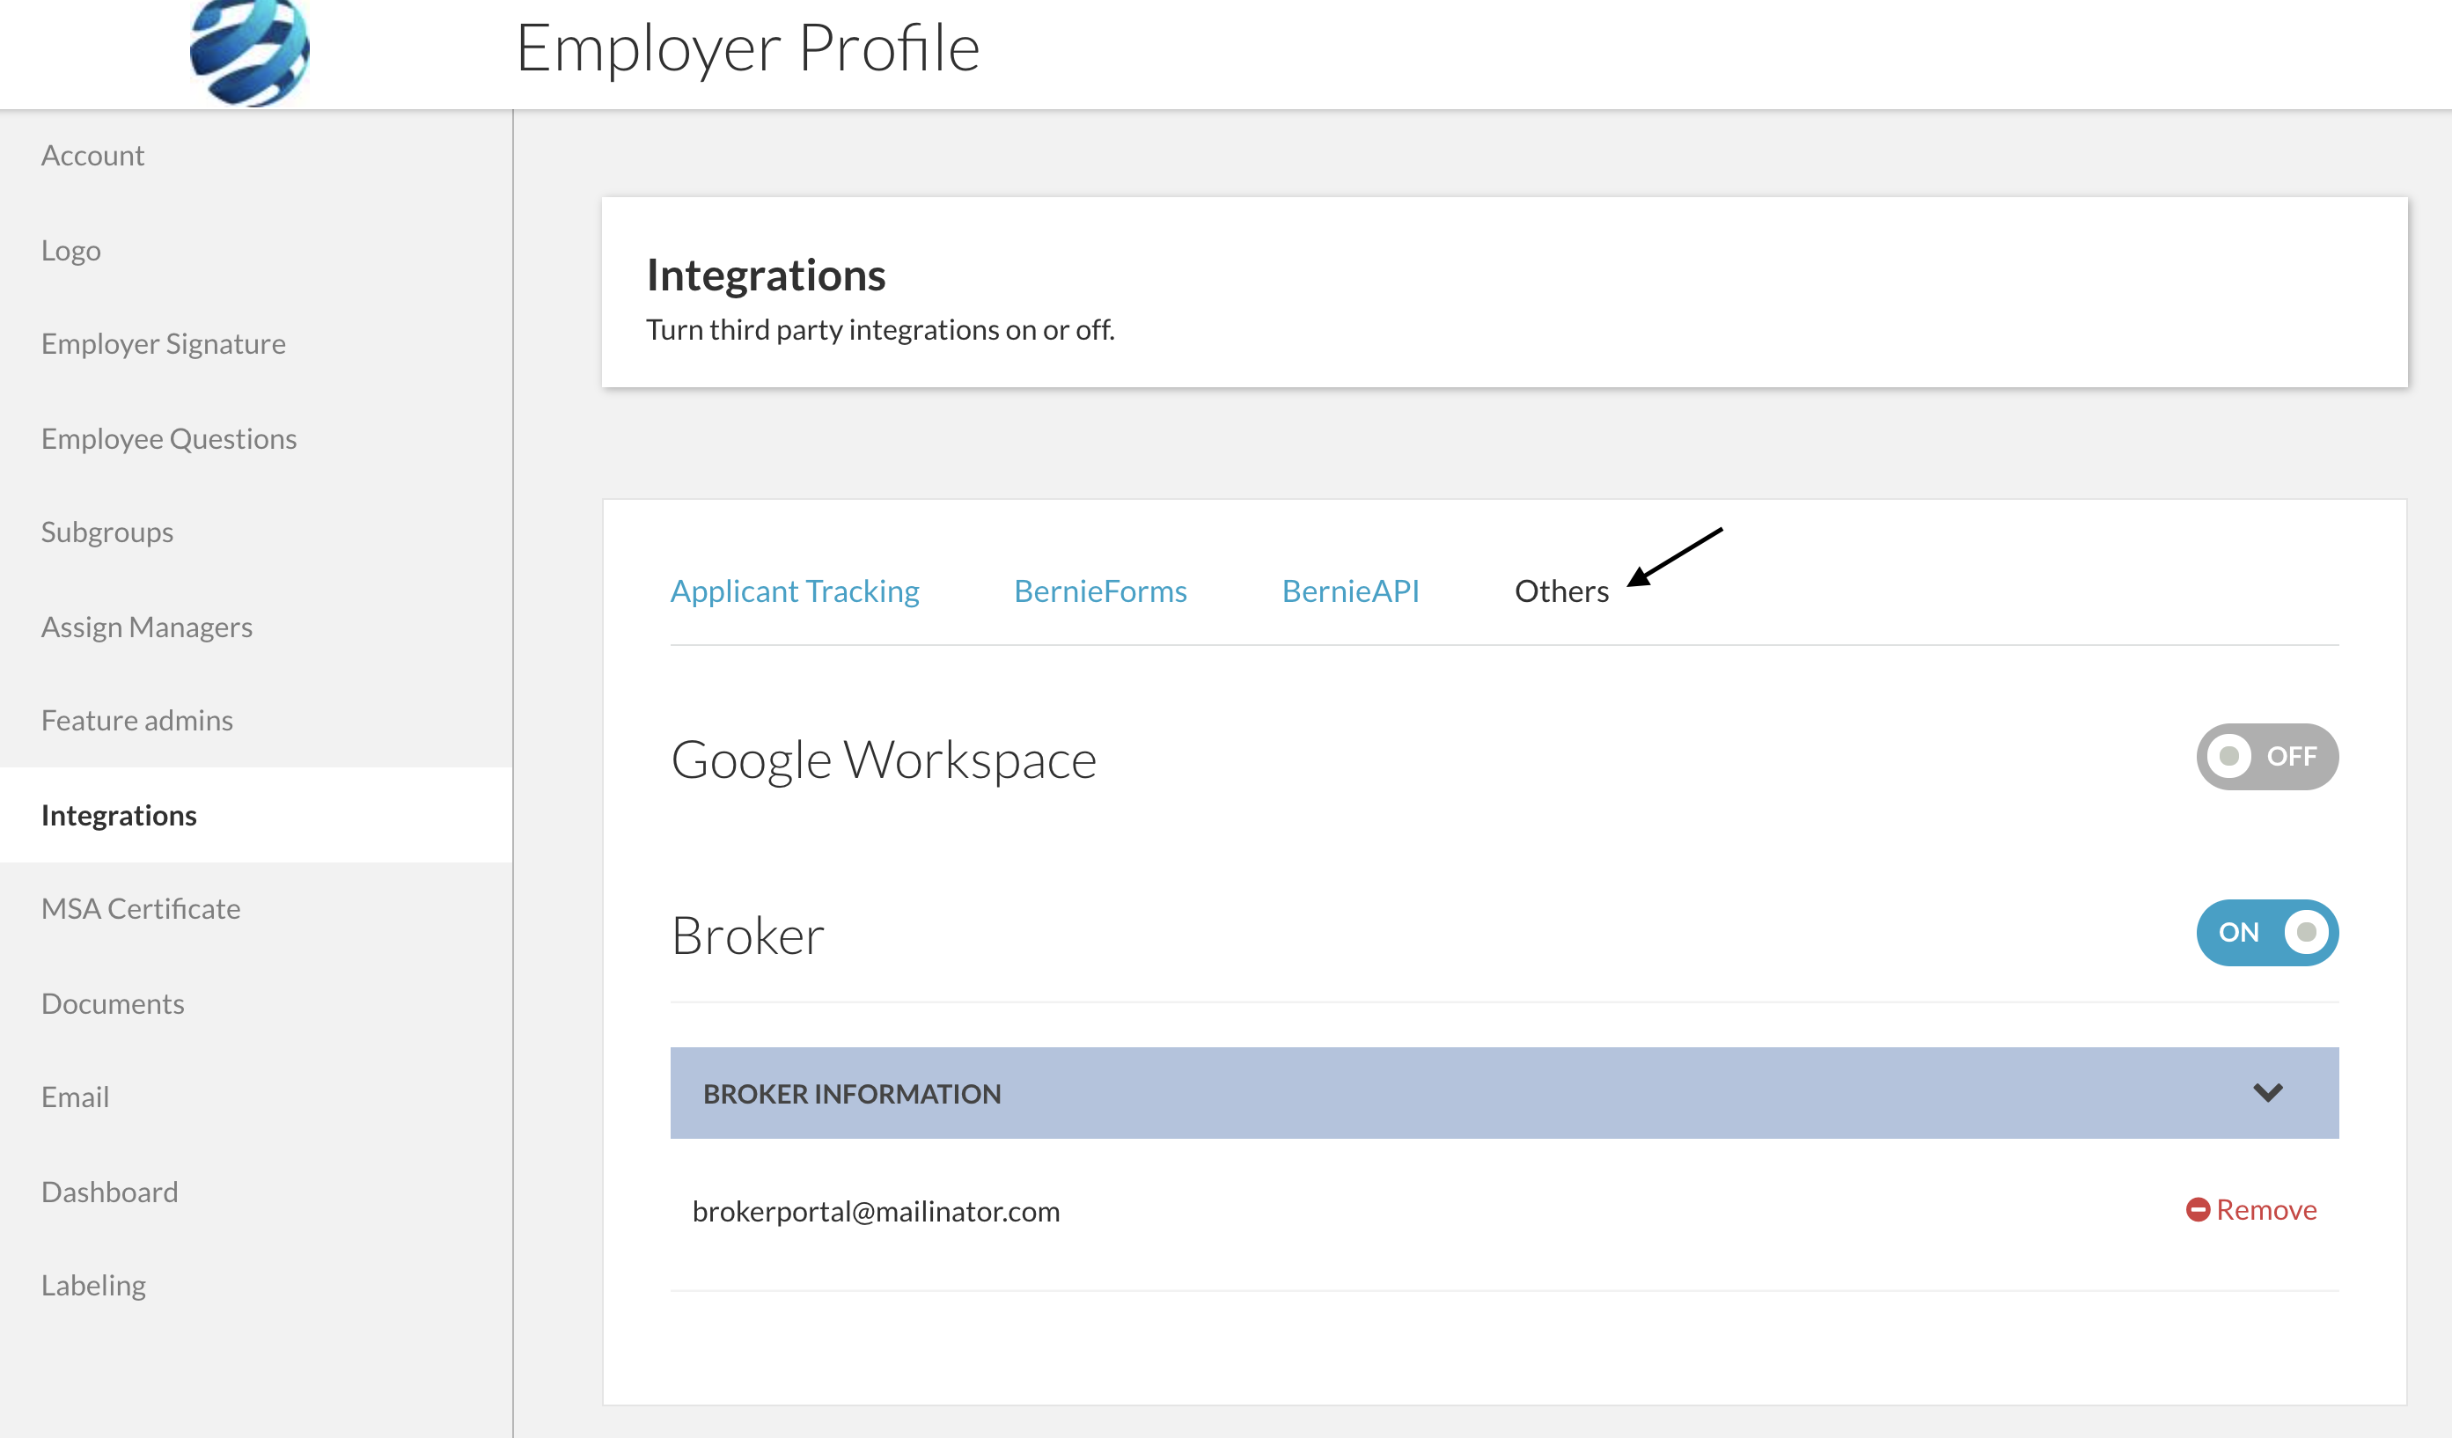
Task: Click the brokerportal@mailinator.com email text
Action: pyautogui.click(x=876, y=1211)
